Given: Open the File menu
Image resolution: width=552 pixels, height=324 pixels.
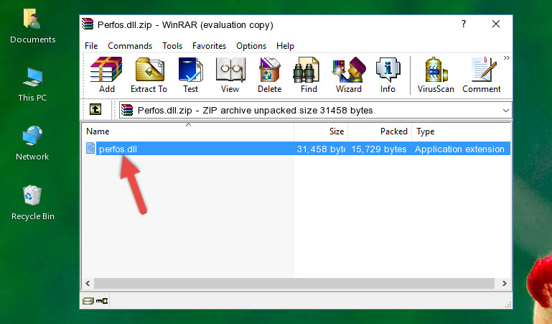Looking at the screenshot, I should (x=91, y=46).
